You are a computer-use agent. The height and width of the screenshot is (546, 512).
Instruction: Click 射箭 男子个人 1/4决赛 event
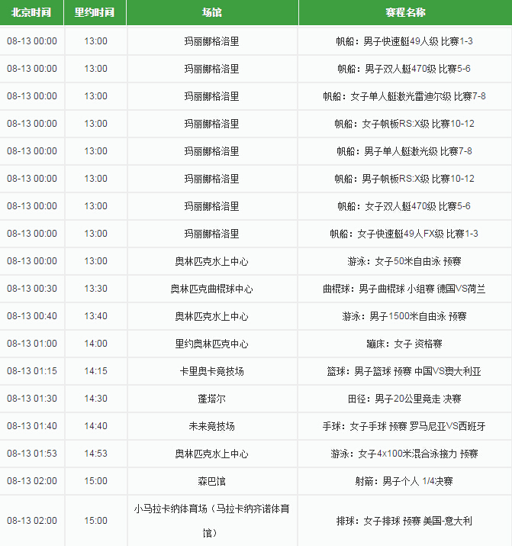pyautogui.click(x=404, y=481)
